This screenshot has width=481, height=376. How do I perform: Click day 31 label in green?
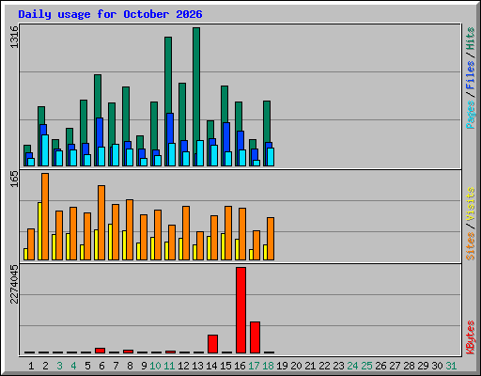tap(451, 366)
